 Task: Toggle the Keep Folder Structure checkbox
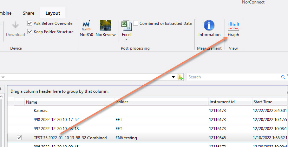[30, 32]
